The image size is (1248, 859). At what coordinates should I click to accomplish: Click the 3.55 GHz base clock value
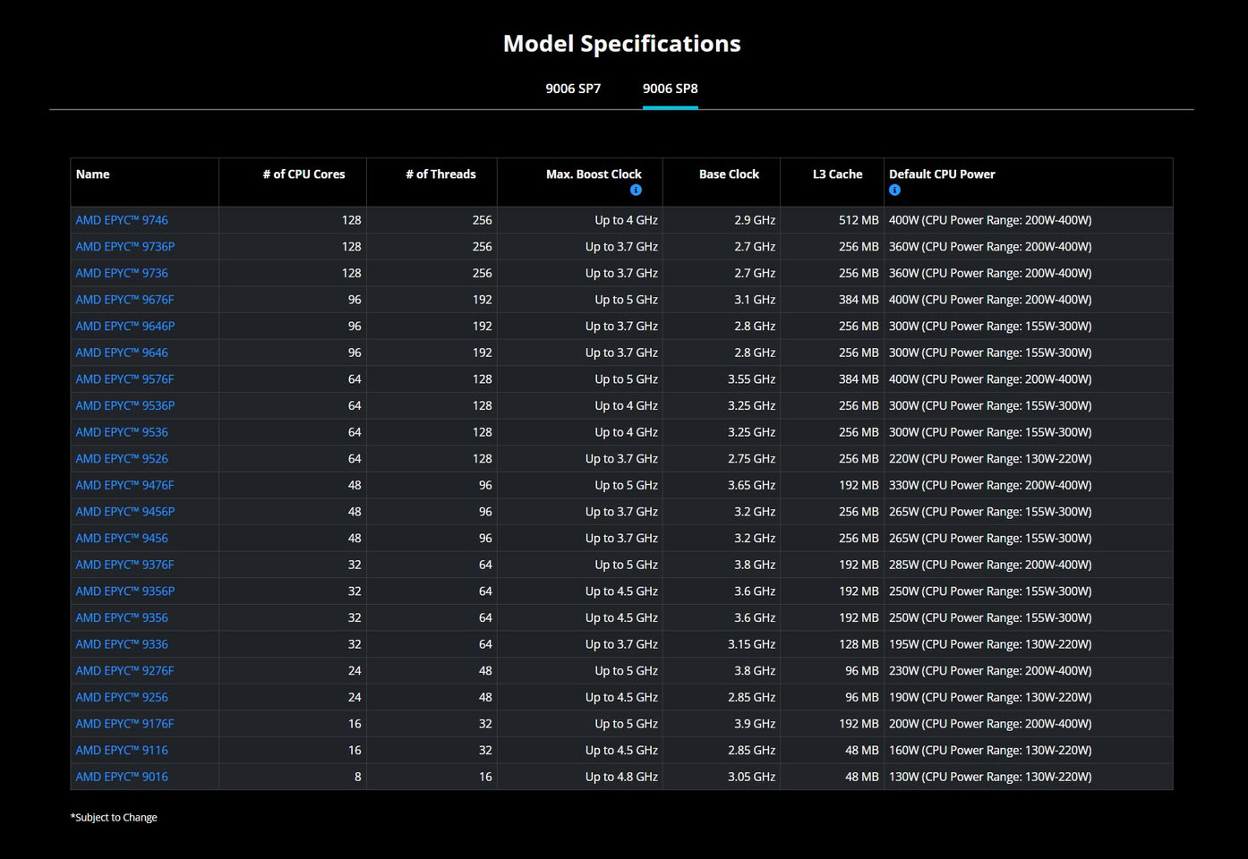(752, 379)
